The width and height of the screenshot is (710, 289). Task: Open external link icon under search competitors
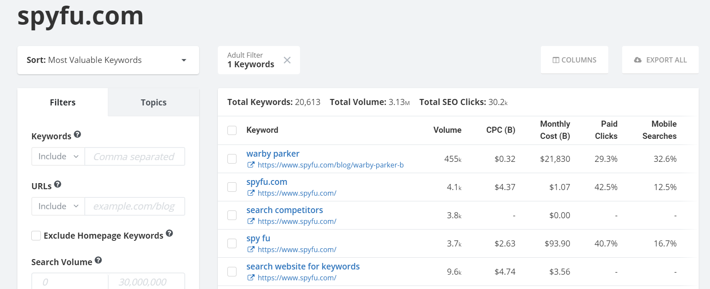point(251,221)
